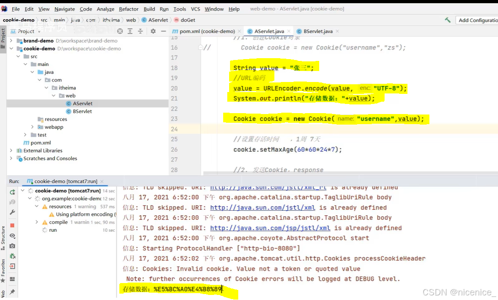
Task: Open run configuration wrench icon
Action: (x=12, y=212)
